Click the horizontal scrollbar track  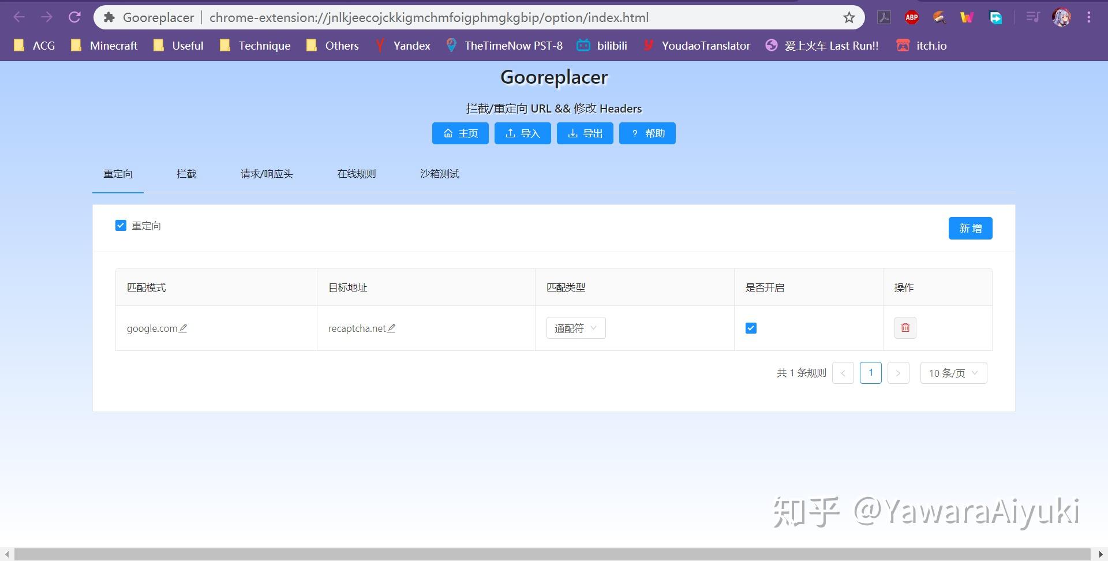pos(553,554)
